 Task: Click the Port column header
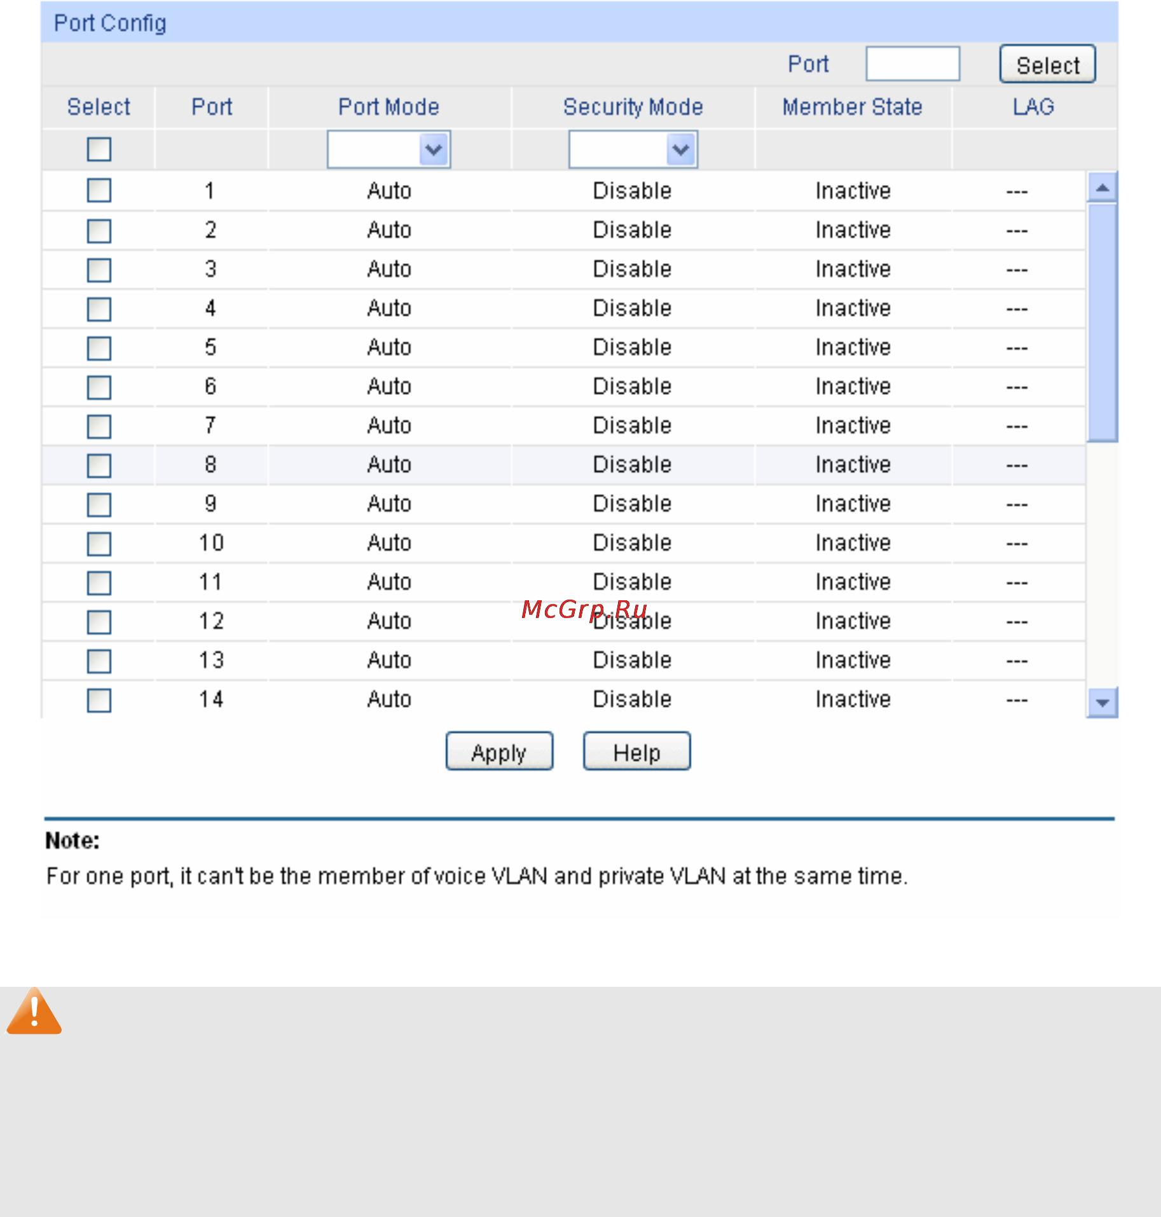(212, 107)
